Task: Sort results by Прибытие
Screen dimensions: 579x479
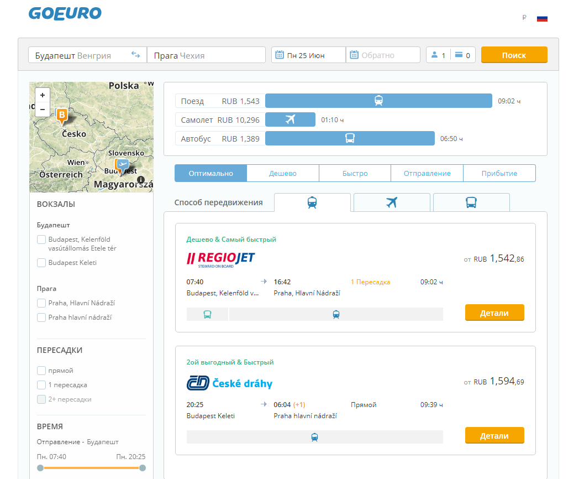Action: [499, 173]
